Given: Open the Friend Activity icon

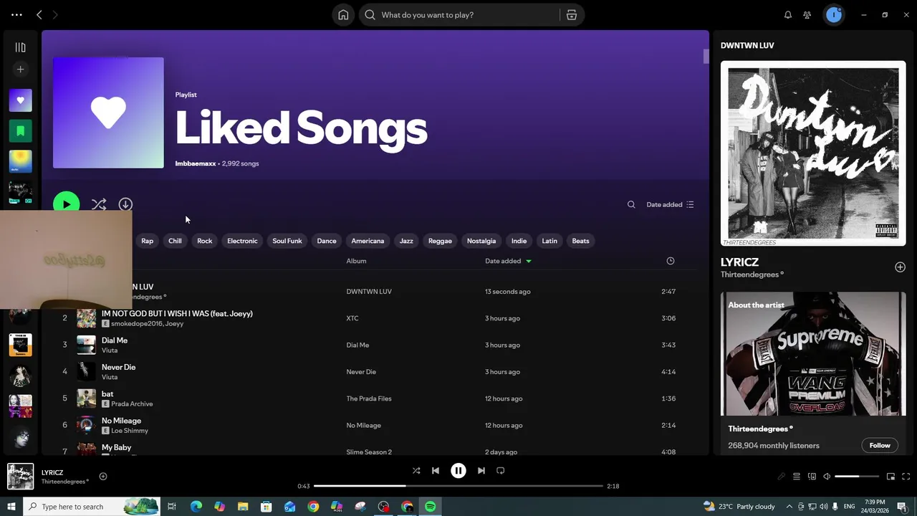Looking at the screenshot, I should (x=807, y=15).
